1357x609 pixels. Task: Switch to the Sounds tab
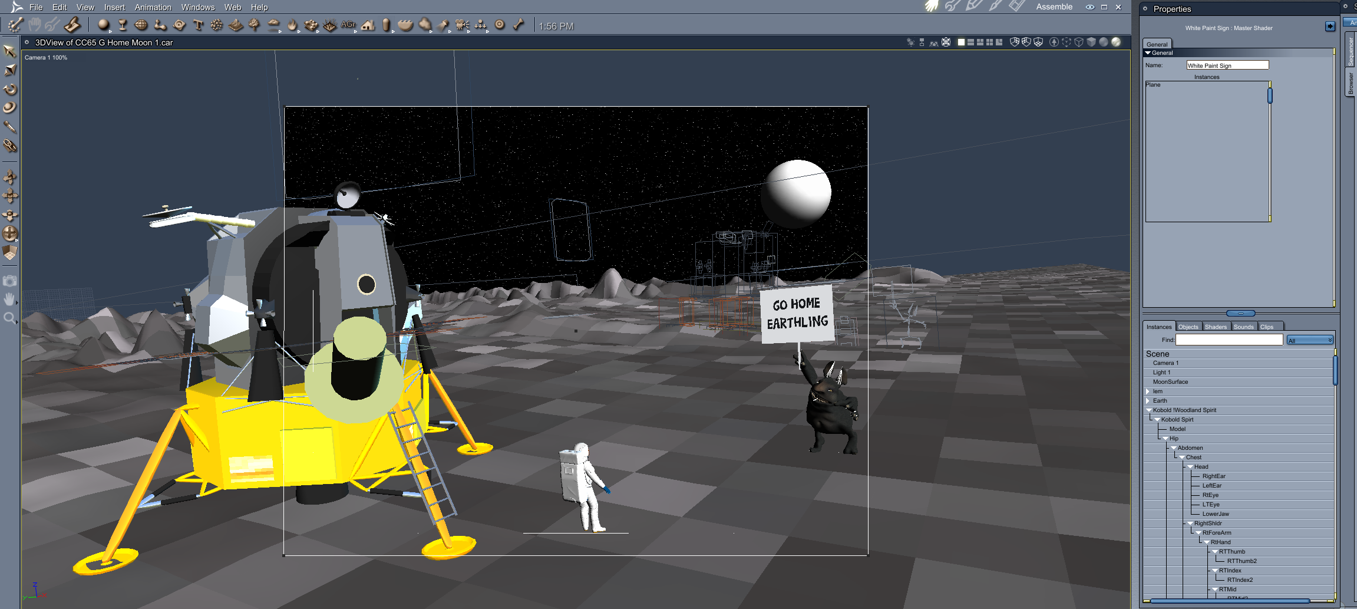[1244, 327]
